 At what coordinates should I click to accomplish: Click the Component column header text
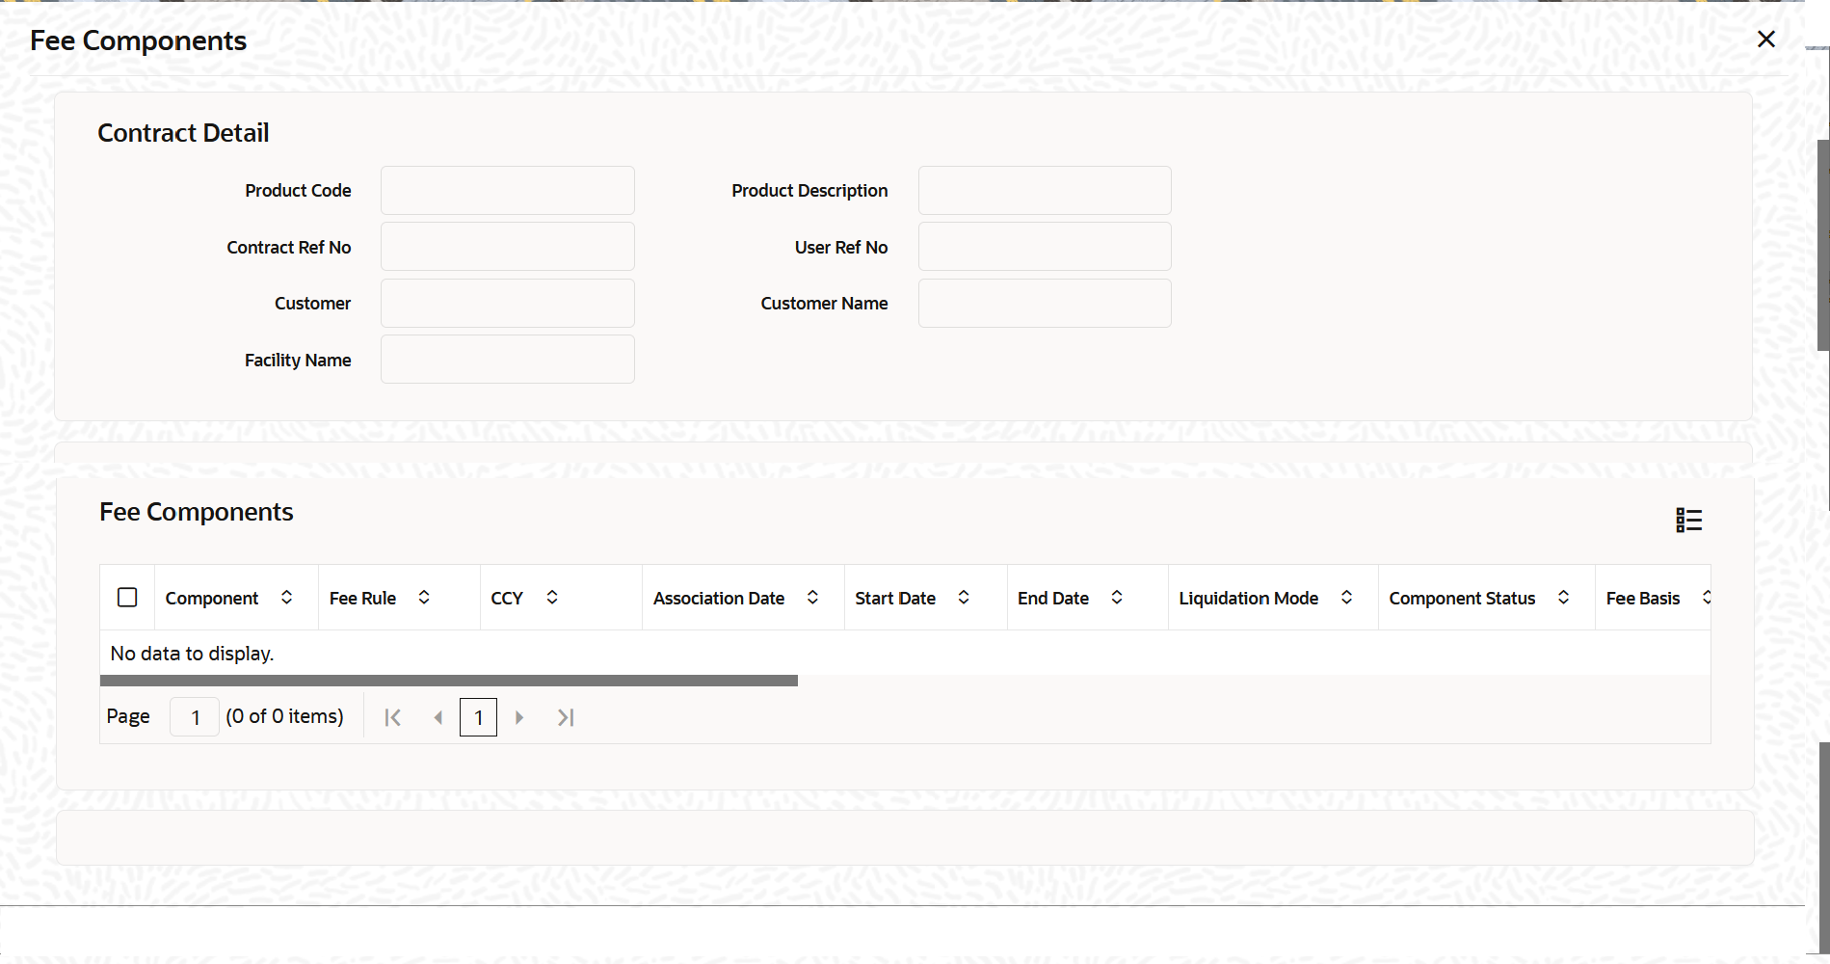212,599
